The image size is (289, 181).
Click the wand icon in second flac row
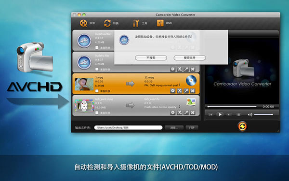[186, 69]
